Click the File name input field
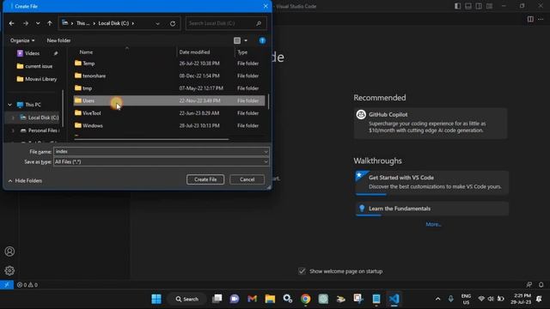Image resolution: width=550 pixels, height=309 pixels. click(158, 151)
